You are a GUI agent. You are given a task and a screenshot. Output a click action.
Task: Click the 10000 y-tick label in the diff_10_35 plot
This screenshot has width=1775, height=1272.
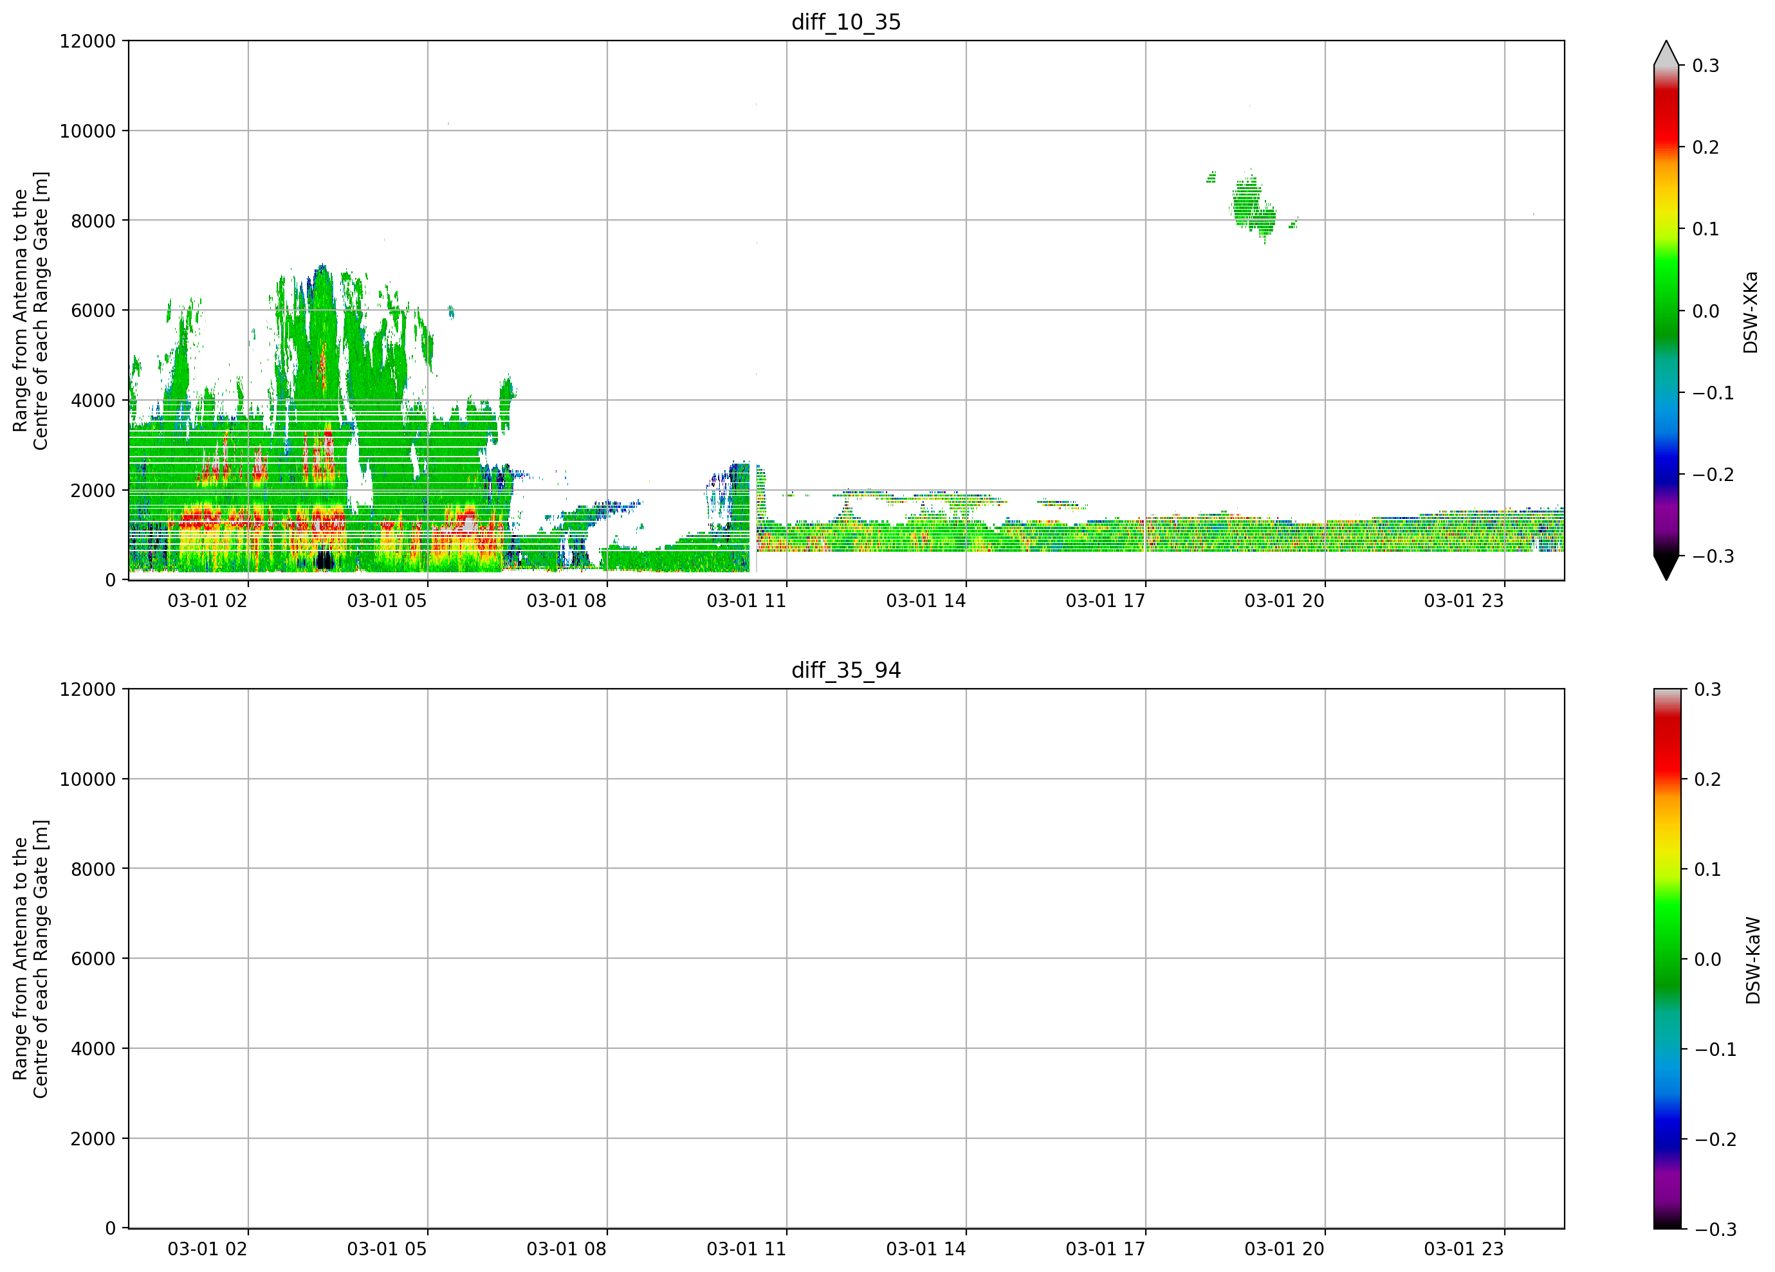[x=87, y=131]
